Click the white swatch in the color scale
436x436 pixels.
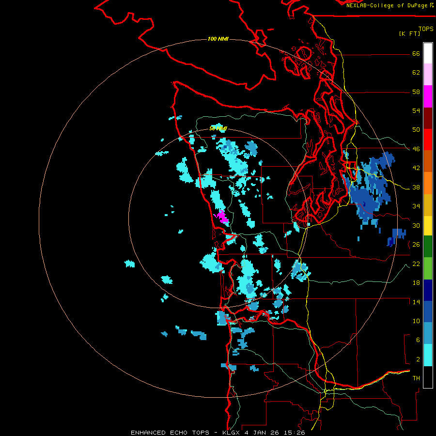click(428, 53)
